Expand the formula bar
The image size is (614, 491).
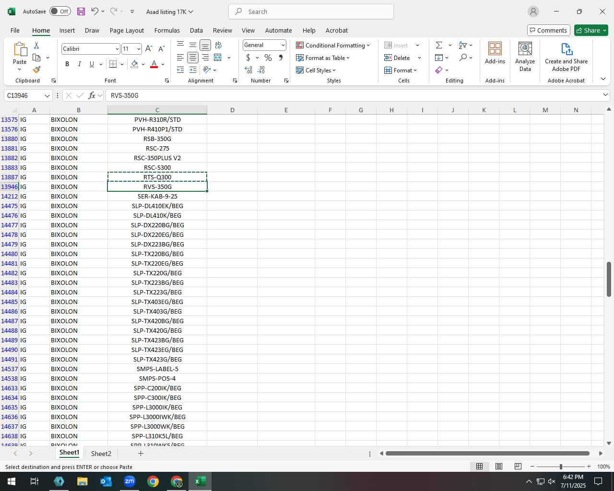605,95
